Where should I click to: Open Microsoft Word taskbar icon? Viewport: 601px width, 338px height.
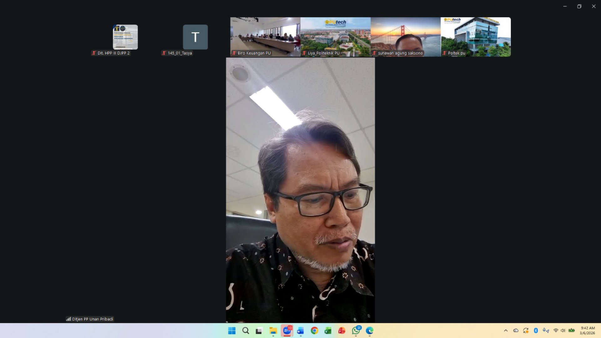(300, 330)
